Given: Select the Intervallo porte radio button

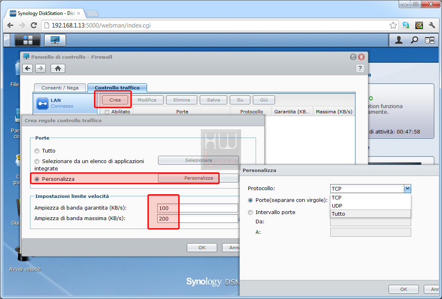Looking at the screenshot, I should pyautogui.click(x=250, y=212).
